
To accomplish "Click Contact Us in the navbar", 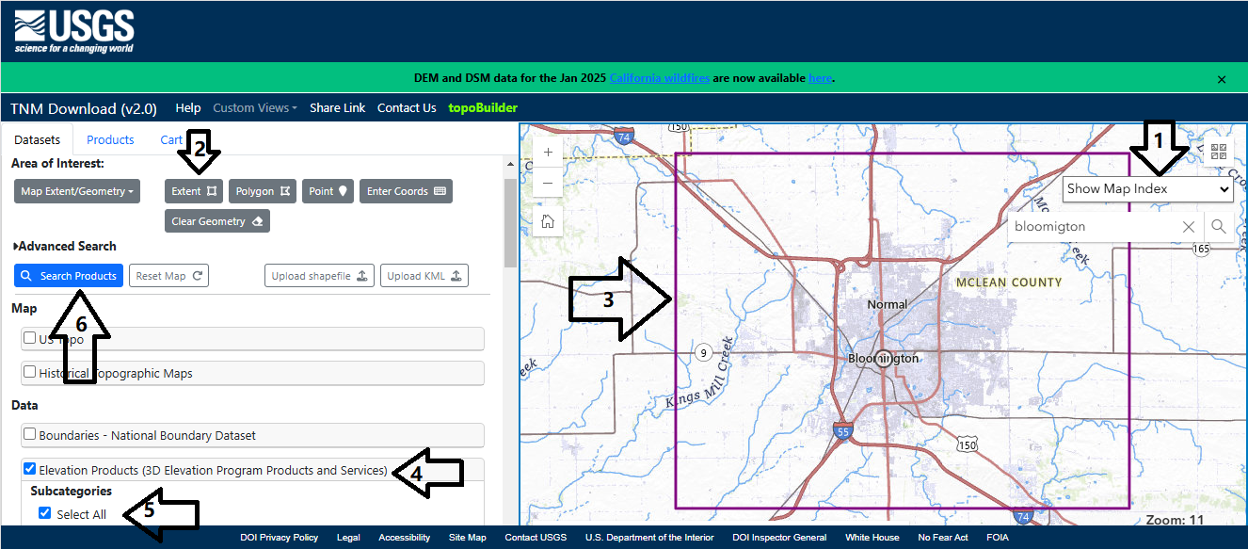I will [407, 108].
